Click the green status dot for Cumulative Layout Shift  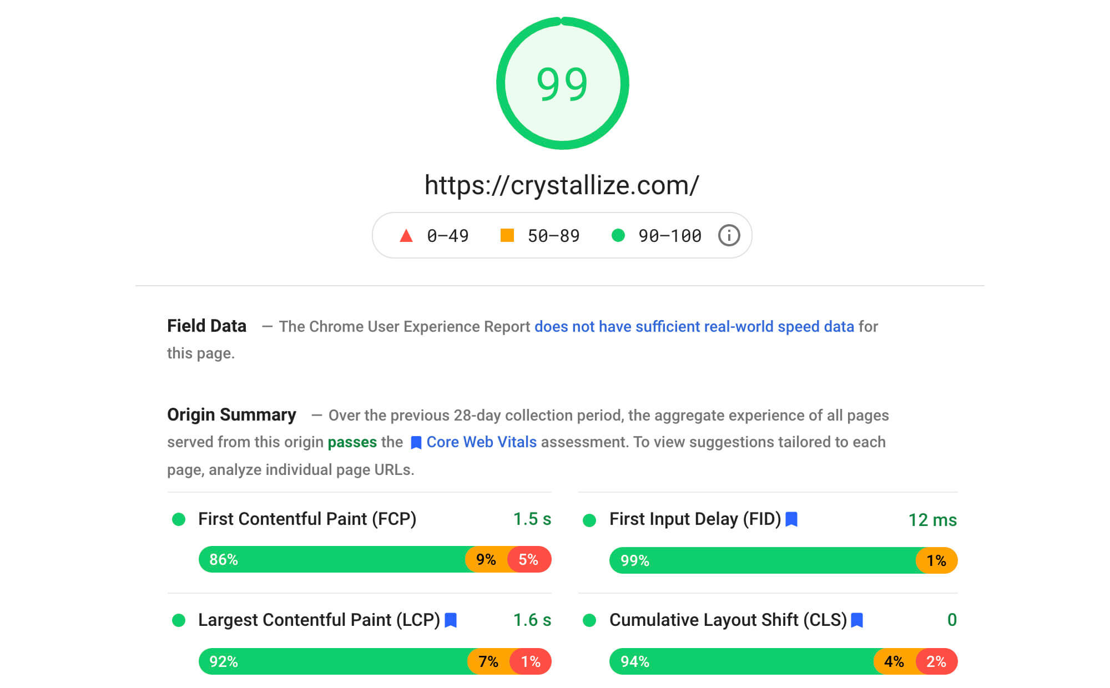pos(589,620)
